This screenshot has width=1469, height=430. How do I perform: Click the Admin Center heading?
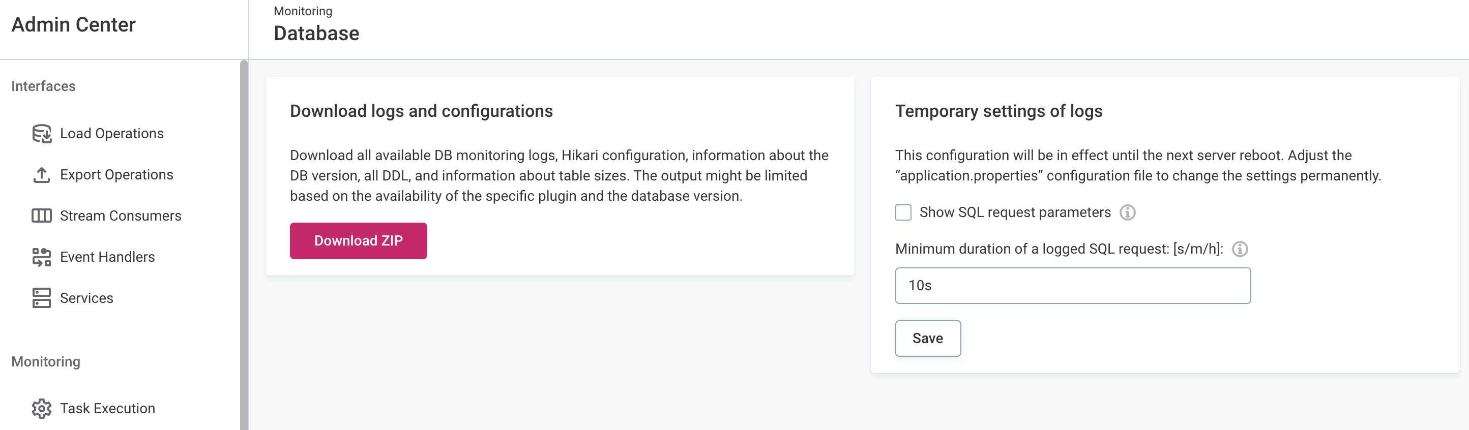point(73,24)
